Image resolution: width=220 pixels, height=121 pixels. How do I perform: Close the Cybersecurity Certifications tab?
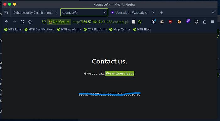[x=56, y=13]
